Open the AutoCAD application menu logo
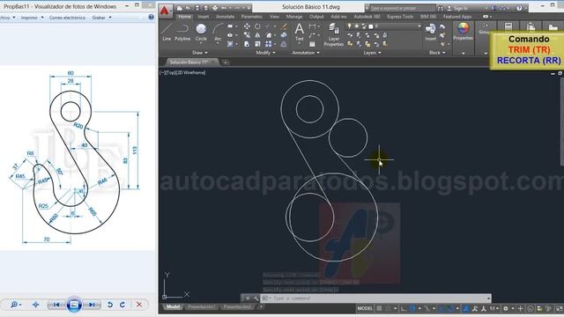 [x=165, y=11]
